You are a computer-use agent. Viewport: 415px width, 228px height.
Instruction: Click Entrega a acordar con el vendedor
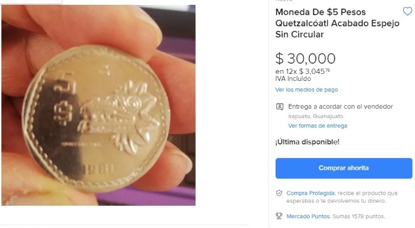click(x=340, y=107)
